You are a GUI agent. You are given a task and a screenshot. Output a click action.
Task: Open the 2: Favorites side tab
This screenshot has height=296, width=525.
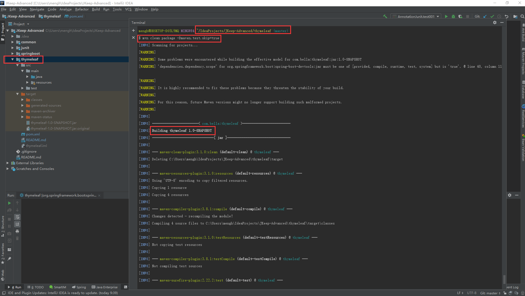coord(3,254)
